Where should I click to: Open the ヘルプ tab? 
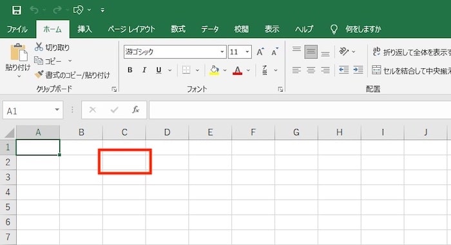point(304,29)
